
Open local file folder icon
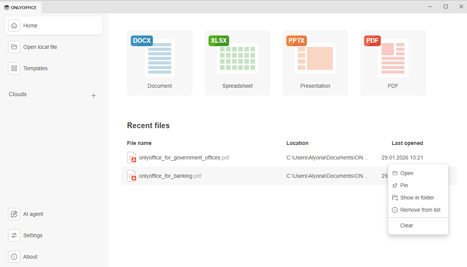(x=14, y=47)
